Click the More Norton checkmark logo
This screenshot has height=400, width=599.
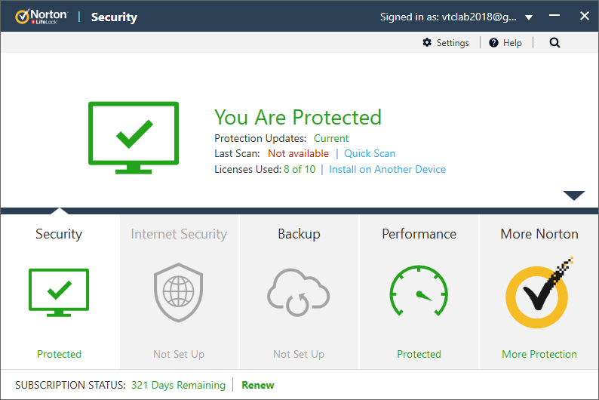point(539,291)
